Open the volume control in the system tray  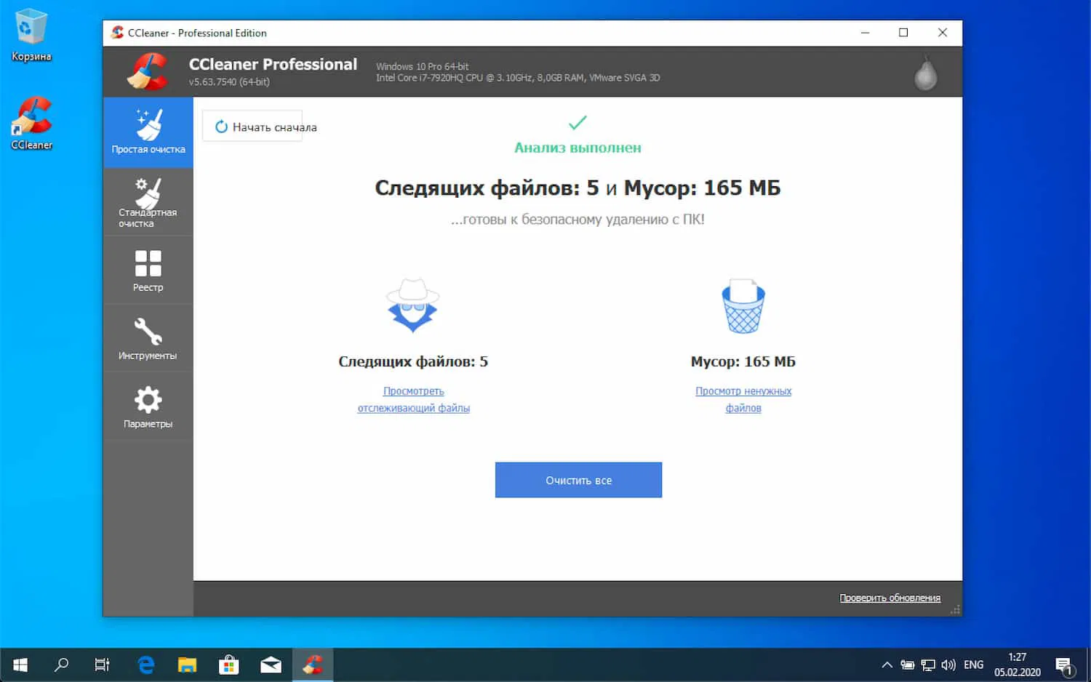coord(948,664)
